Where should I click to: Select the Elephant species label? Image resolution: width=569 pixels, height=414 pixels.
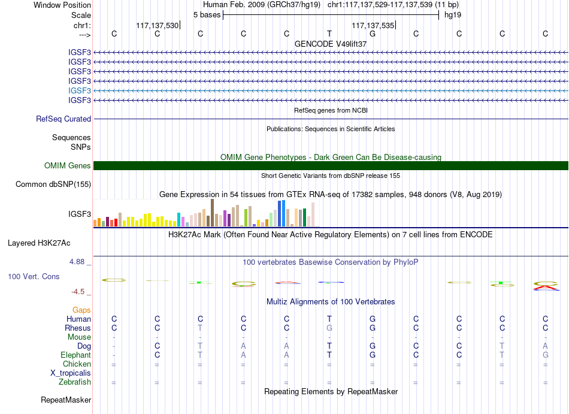pyautogui.click(x=75, y=355)
